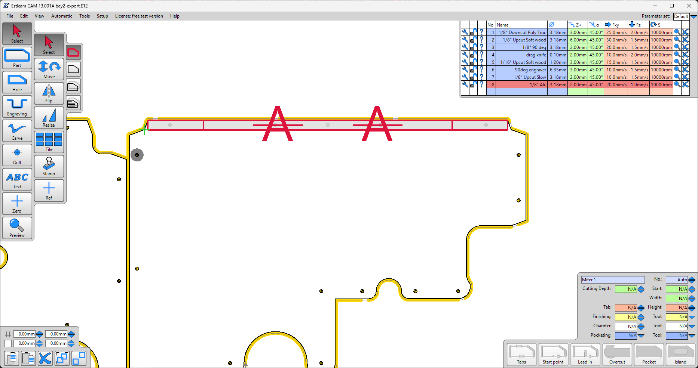
Task: Check the empty box beside the grid fields
Action: [8, 343]
